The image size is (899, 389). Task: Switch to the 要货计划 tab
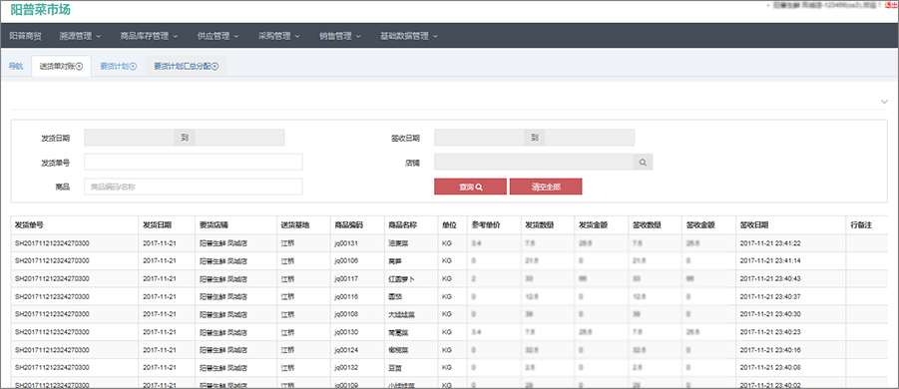pyautogui.click(x=114, y=67)
